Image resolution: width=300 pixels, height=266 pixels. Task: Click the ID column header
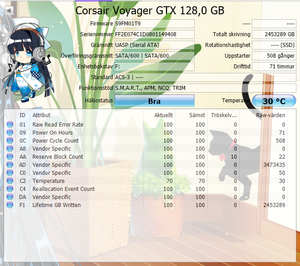coord(23,115)
